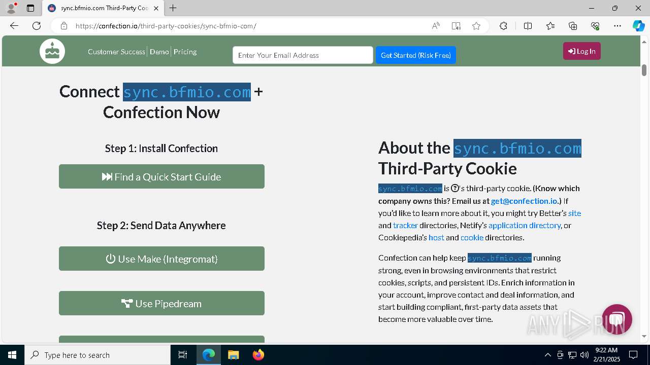Open Task View in taskbar
The height and width of the screenshot is (365, 650).
(183, 355)
